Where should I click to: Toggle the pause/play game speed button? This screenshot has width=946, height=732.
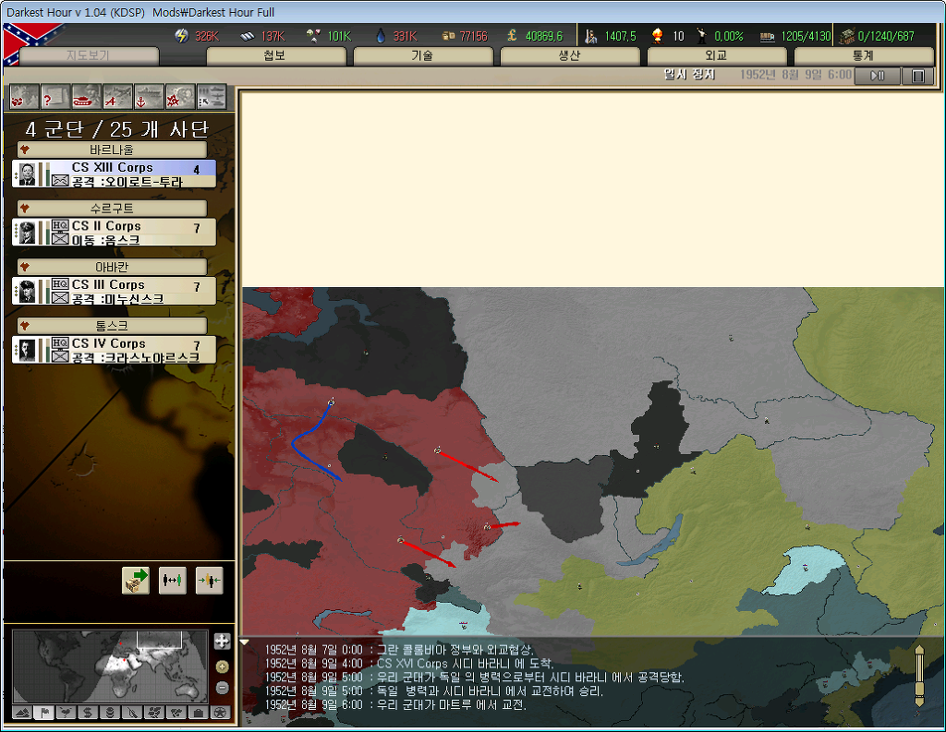coord(878,76)
